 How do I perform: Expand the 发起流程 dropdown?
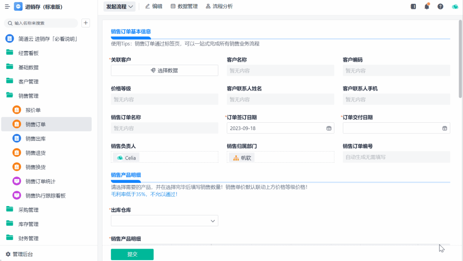point(119,6)
